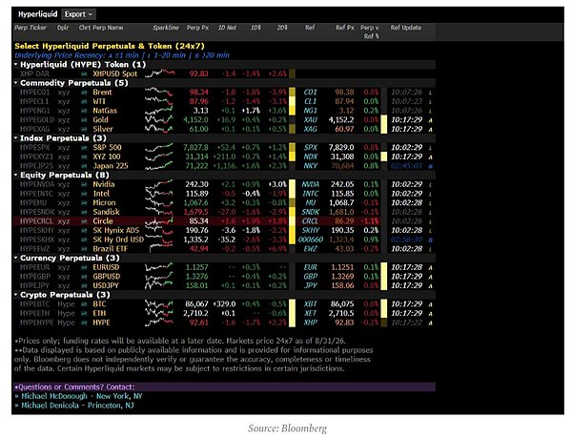Image resolution: width=572 pixels, height=438 pixels.
Task: Collapse the Hyperliquid (HYPE) Token section
Action: (x=16, y=65)
